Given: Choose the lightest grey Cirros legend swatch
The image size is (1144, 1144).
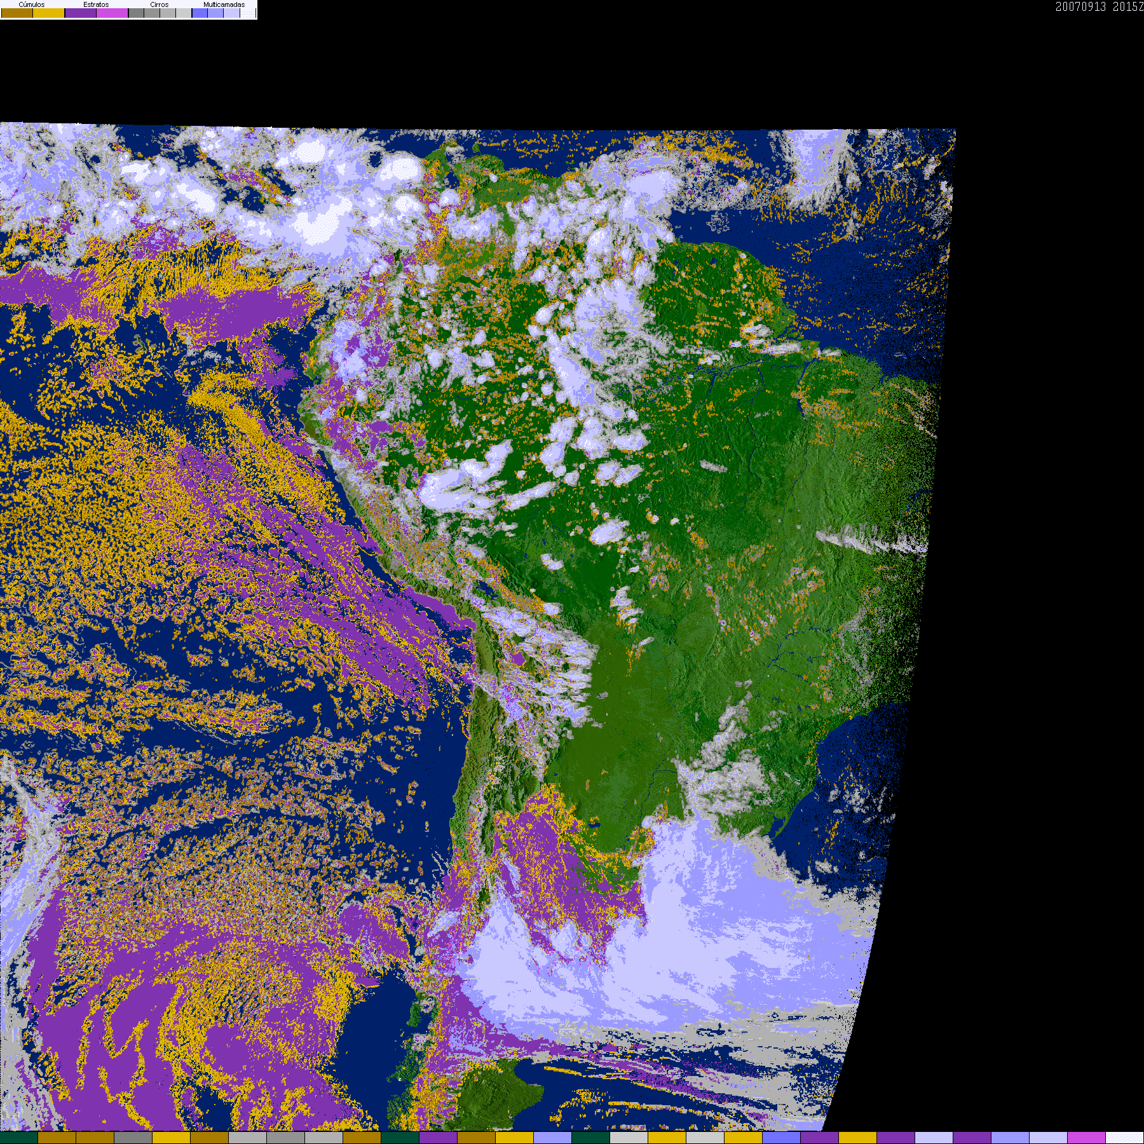Looking at the screenshot, I should [x=184, y=13].
